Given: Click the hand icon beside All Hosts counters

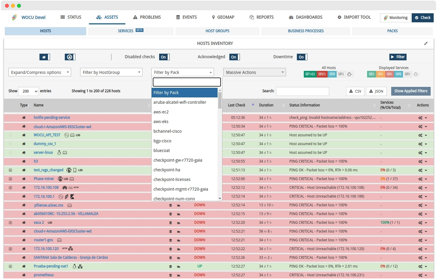Looking at the screenshot, I should pyautogui.click(x=350, y=74).
